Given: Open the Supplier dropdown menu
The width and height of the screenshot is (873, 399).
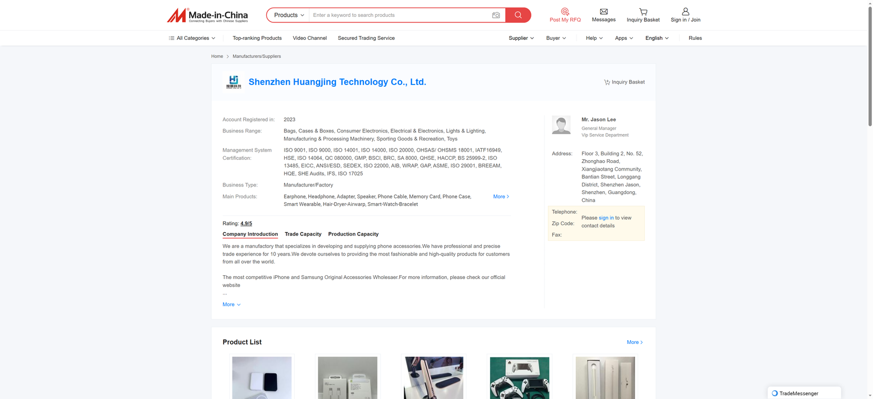Looking at the screenshot, I should click(x=521, y=38).
